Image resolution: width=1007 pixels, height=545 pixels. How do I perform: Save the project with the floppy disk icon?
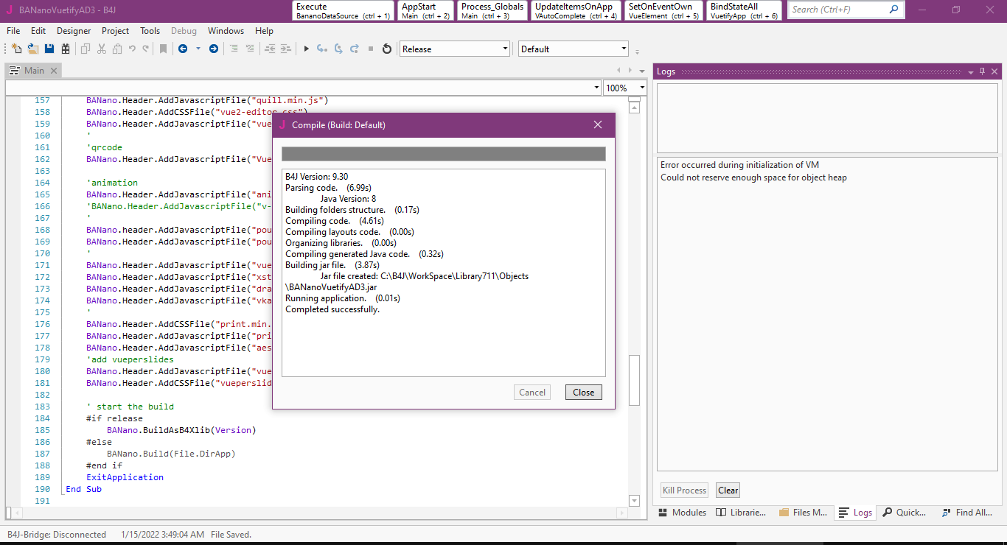pos(49,49)
